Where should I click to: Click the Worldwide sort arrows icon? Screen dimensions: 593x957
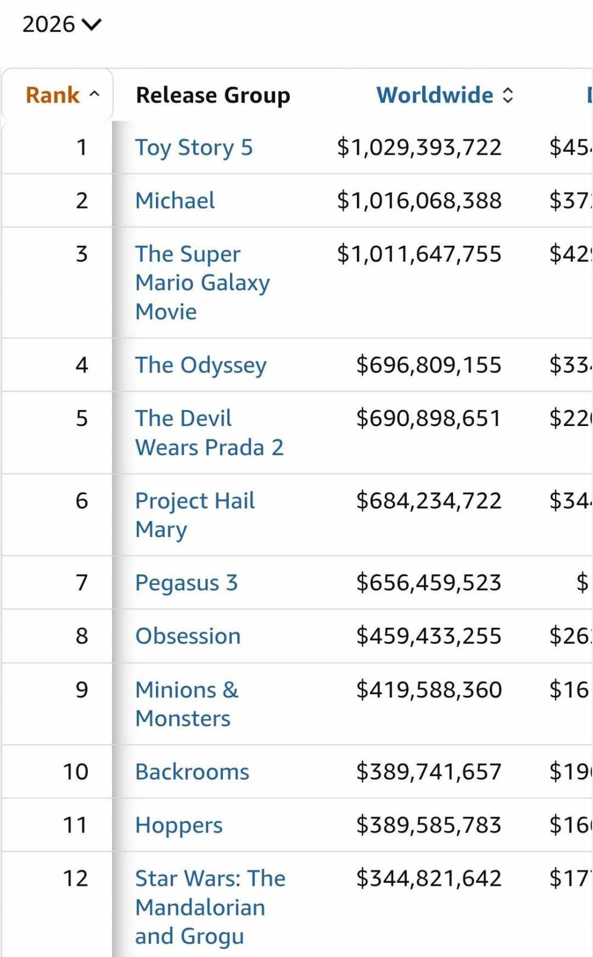[x=508, y=95]
